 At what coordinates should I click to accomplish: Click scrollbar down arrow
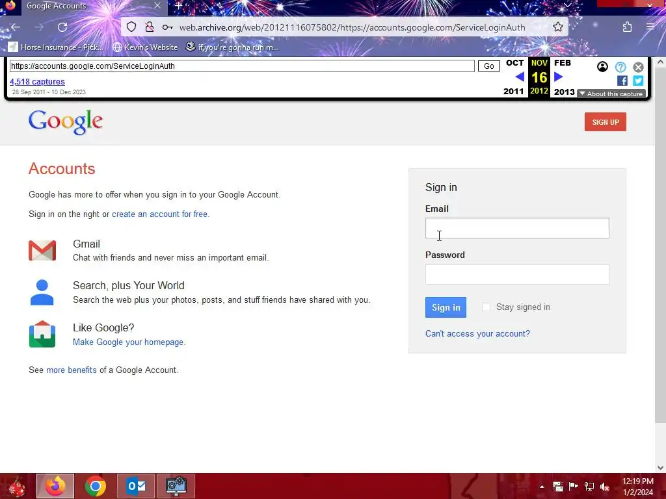coord(660,468)
